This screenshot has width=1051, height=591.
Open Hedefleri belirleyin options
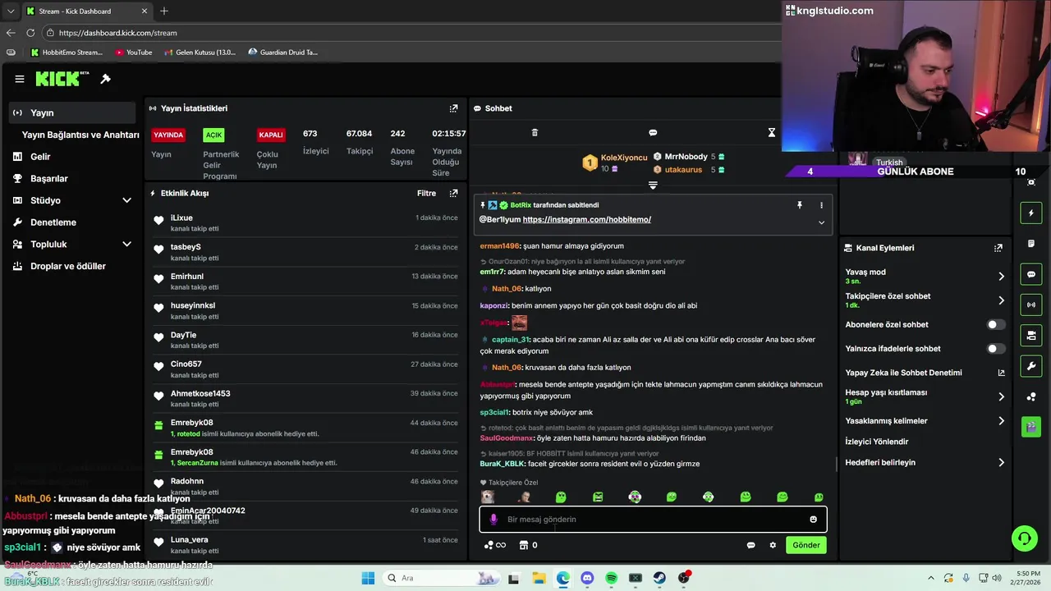pos(925,463)
